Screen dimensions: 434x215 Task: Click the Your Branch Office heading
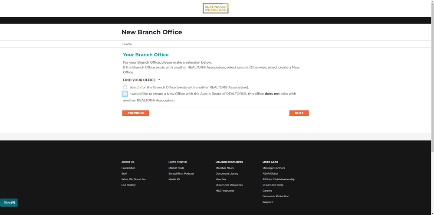point(145,55)
